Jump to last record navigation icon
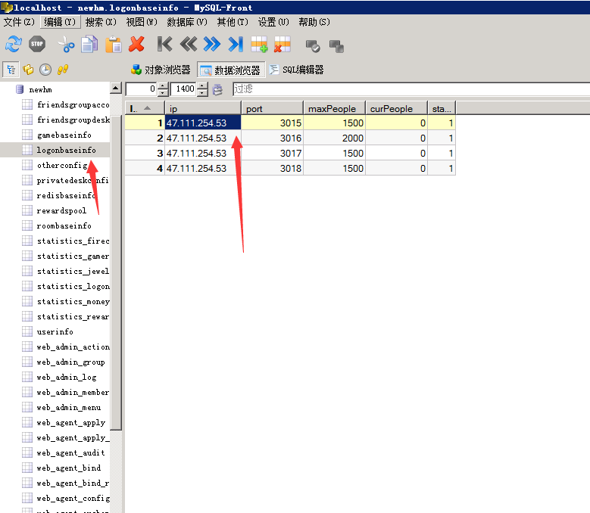Viewport: 590px width, 513px height. [236, 45]
